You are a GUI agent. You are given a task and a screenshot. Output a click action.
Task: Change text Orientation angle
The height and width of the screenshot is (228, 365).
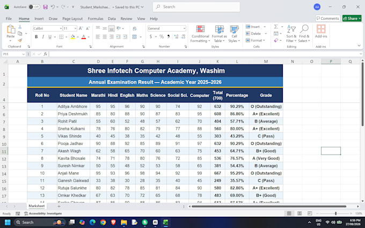[x=119, y=28]
